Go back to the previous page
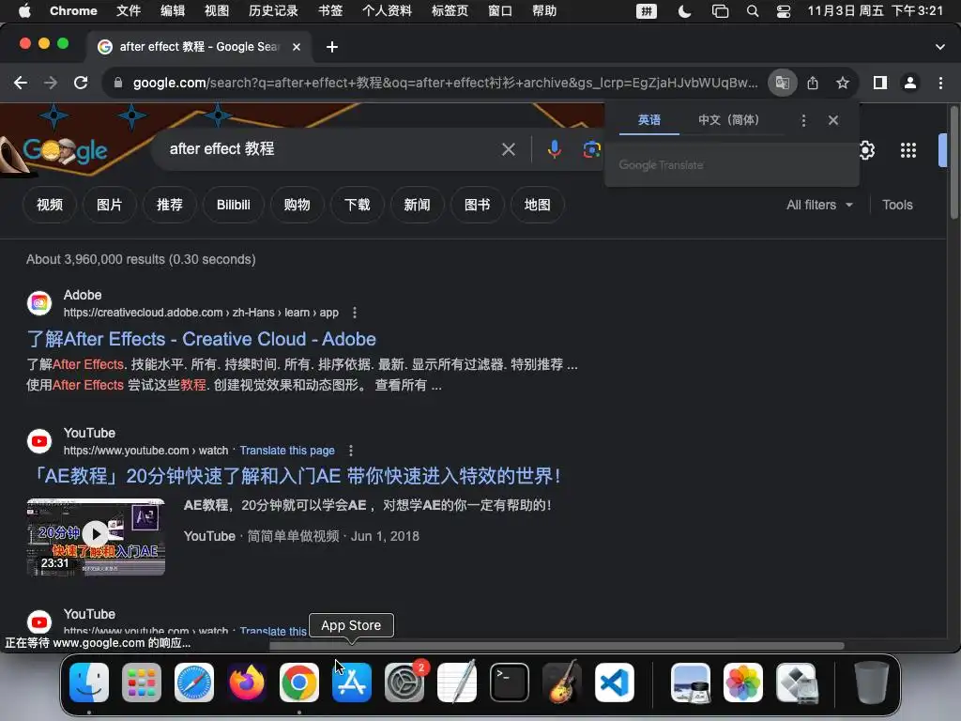The width and height of the screenshot is (961, 721). tap(21, 83)
